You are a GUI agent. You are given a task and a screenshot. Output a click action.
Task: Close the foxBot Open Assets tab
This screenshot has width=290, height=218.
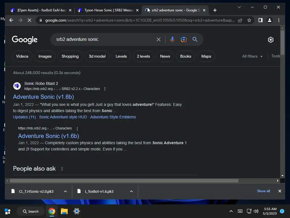(70, 10)
